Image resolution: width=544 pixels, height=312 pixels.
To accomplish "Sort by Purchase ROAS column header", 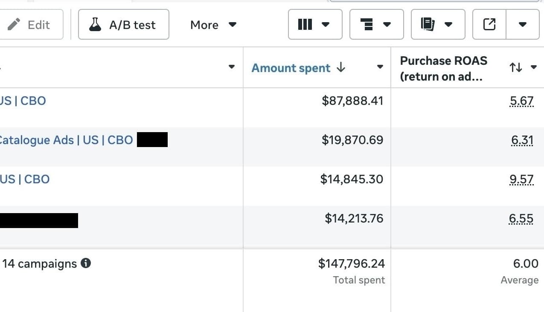I will tap(443, 68).
